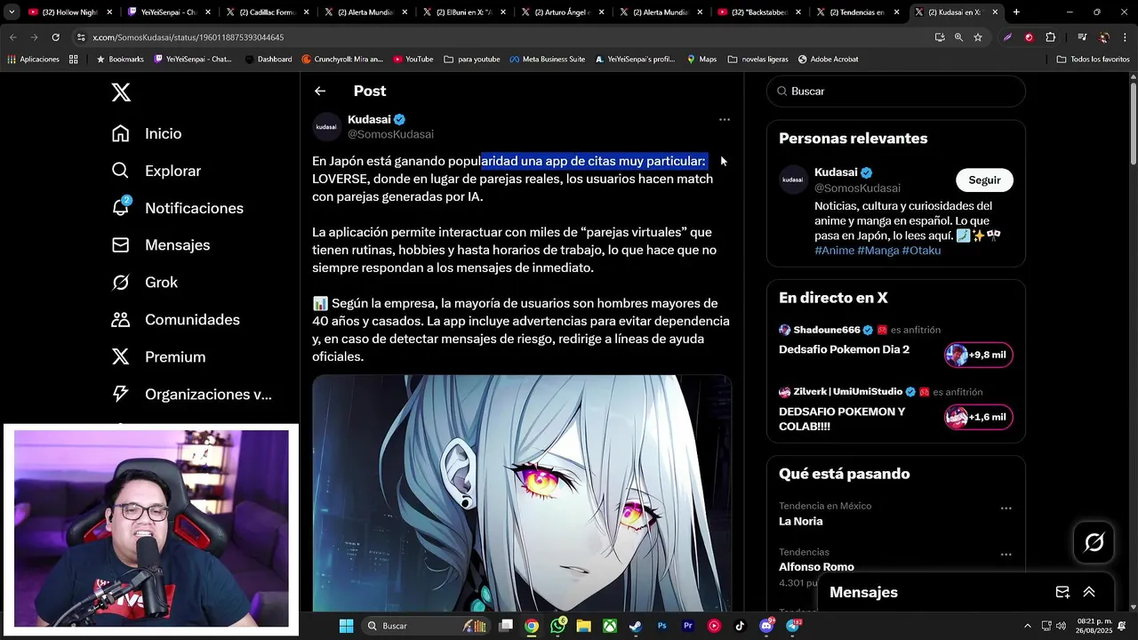Click the #Manga hashtag link
Viewport: 1138px width, 640px height.
click(878, 251)
